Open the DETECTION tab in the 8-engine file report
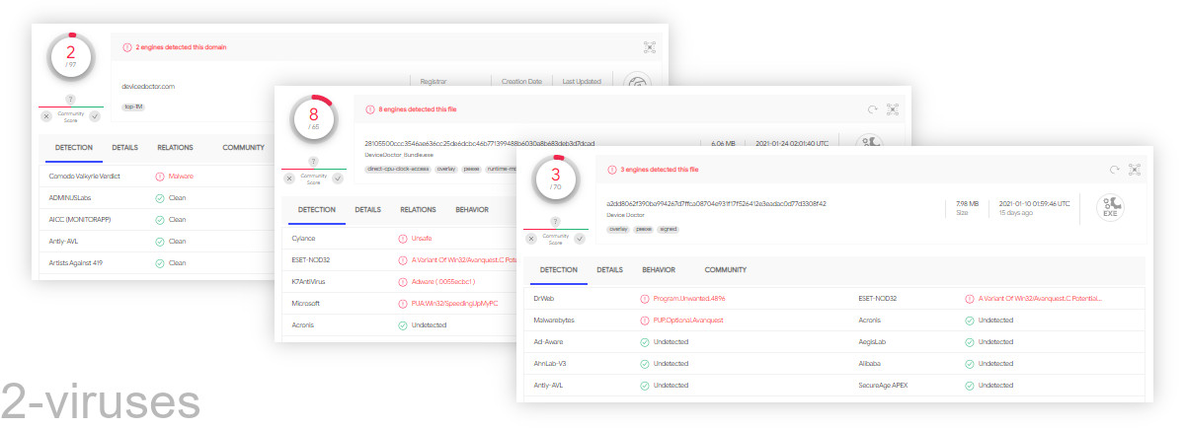The height and width of the screenshot is (429, 1185). tap(317, 210)
